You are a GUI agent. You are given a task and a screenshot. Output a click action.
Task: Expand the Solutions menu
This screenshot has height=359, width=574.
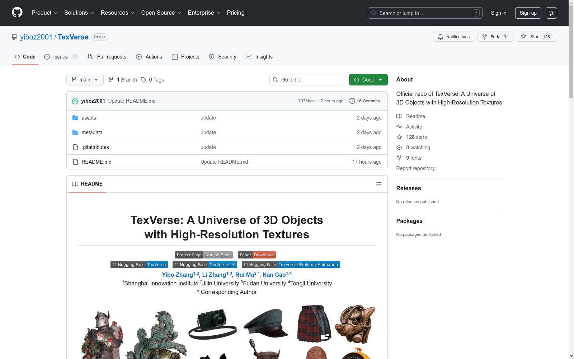click(x=79, y=13)
